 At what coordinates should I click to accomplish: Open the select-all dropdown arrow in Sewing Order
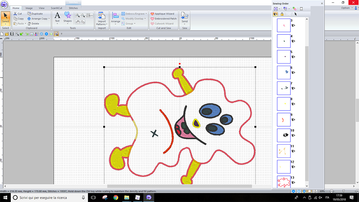pos(279,9)
